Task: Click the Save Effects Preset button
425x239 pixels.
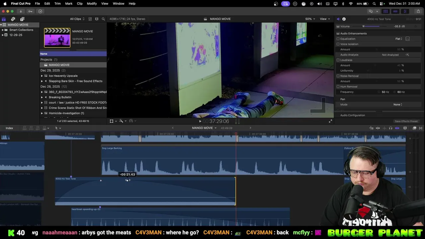Action: point(406,121)
